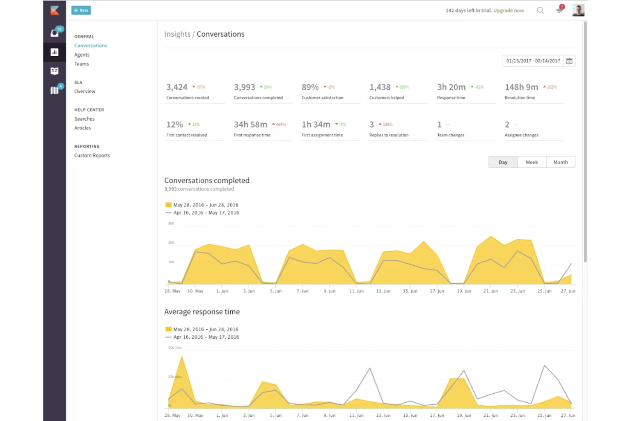The width and height of the screenshot is (631, 421).
Task: Click the Insights breadcrumb link
Action: point(177,34)
